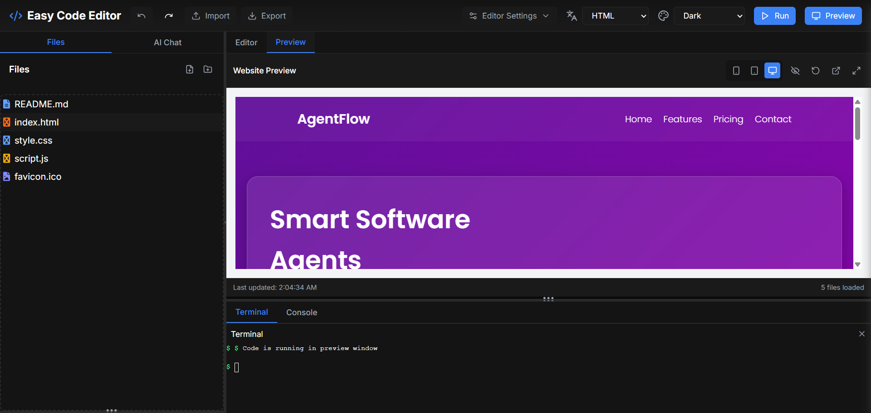Switch to the Files tab

56,42
